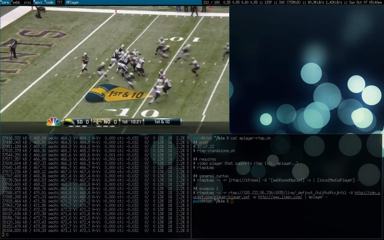Open the cdn.ycast.com player.swf link

coord(286,195)
